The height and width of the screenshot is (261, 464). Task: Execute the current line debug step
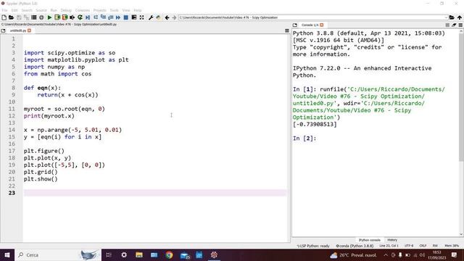(x=96, y=17)
